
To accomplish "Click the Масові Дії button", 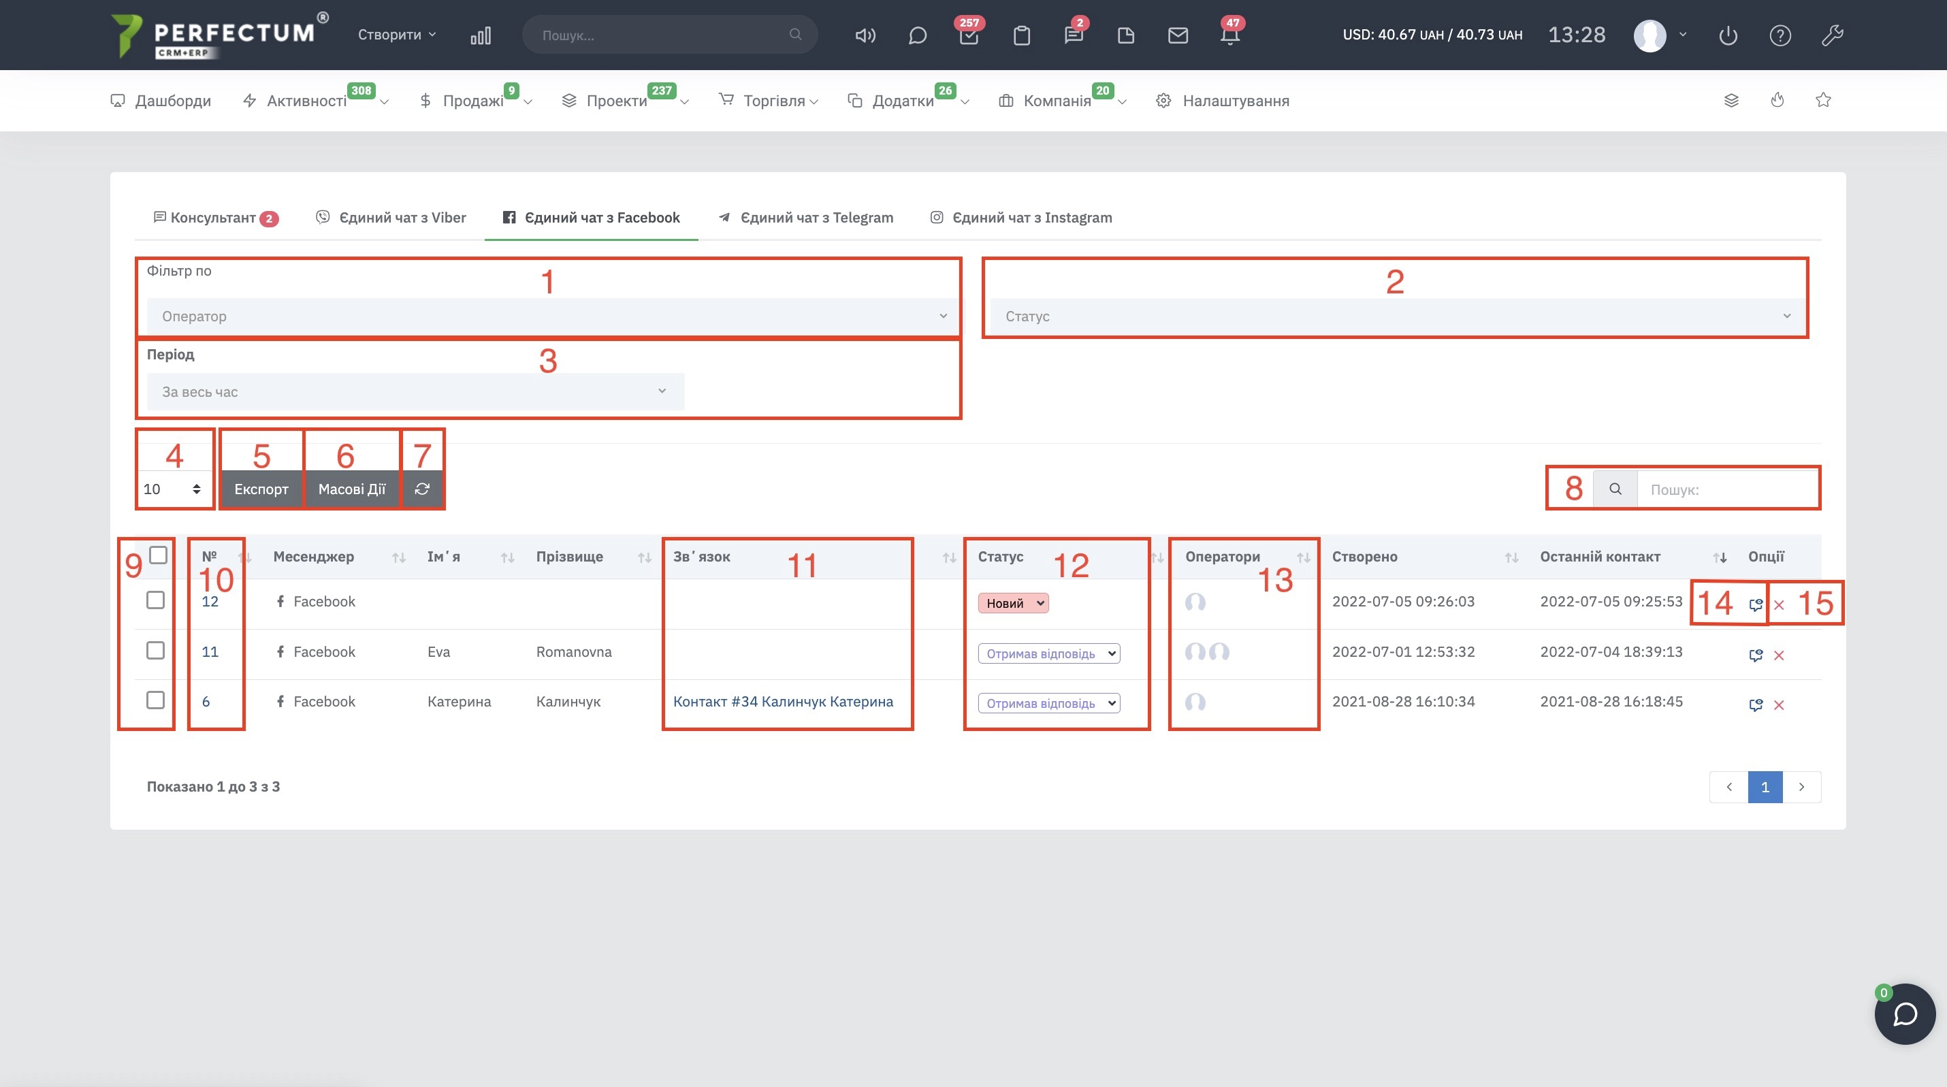I will pyautogui.click(x=351, y=489).
